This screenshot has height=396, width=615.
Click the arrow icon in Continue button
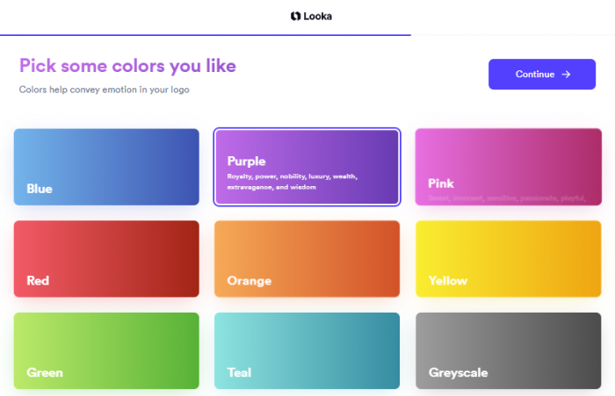point(566,75)
